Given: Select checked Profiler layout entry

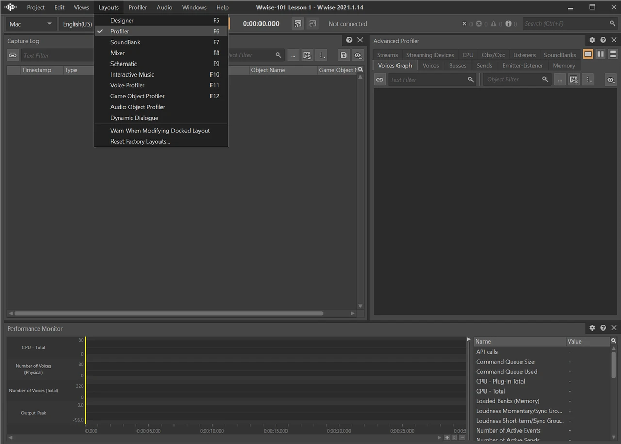Looking at the screenshot, I should 161,31.
